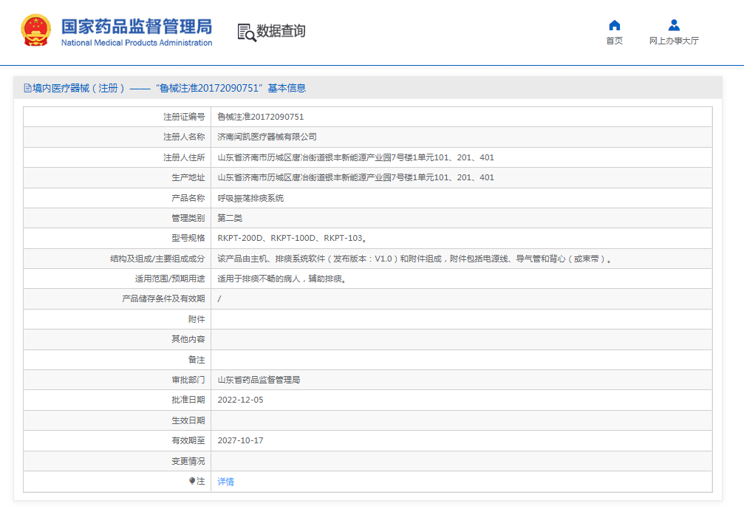The height and width of the screenshot is (512, 744).
Task: Click the expiry date 2027-10-17
Action: 240,440
